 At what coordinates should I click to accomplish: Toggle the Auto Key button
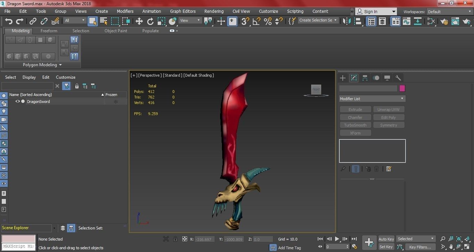(x=386, y=239)
